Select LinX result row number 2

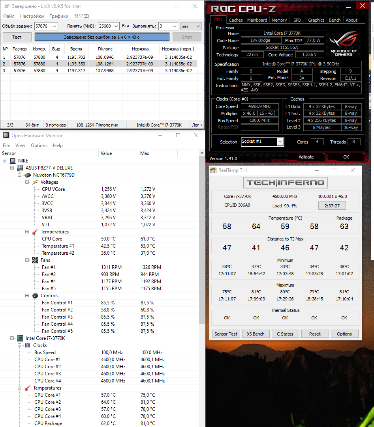(99, 64)
